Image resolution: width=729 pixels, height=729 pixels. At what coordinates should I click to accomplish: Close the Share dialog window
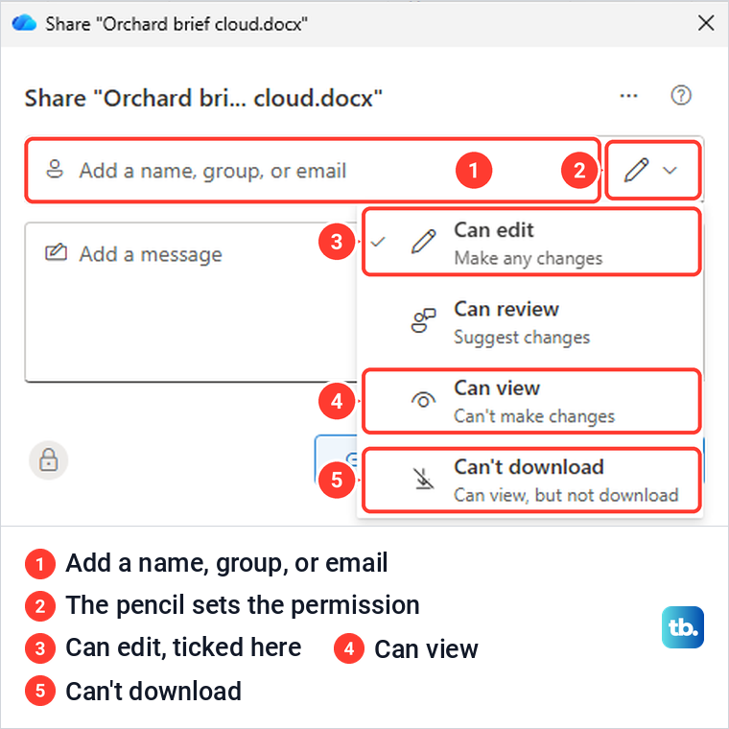pos(706,23)
